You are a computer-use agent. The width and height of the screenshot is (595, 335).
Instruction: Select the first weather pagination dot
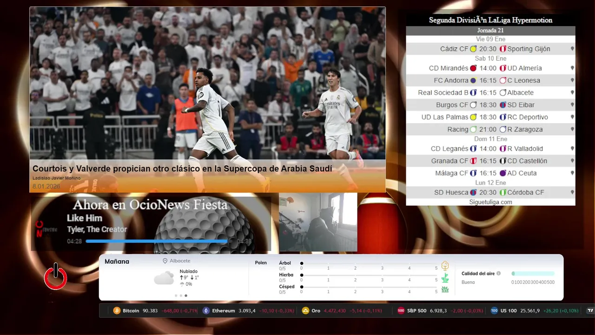[176, 295]
